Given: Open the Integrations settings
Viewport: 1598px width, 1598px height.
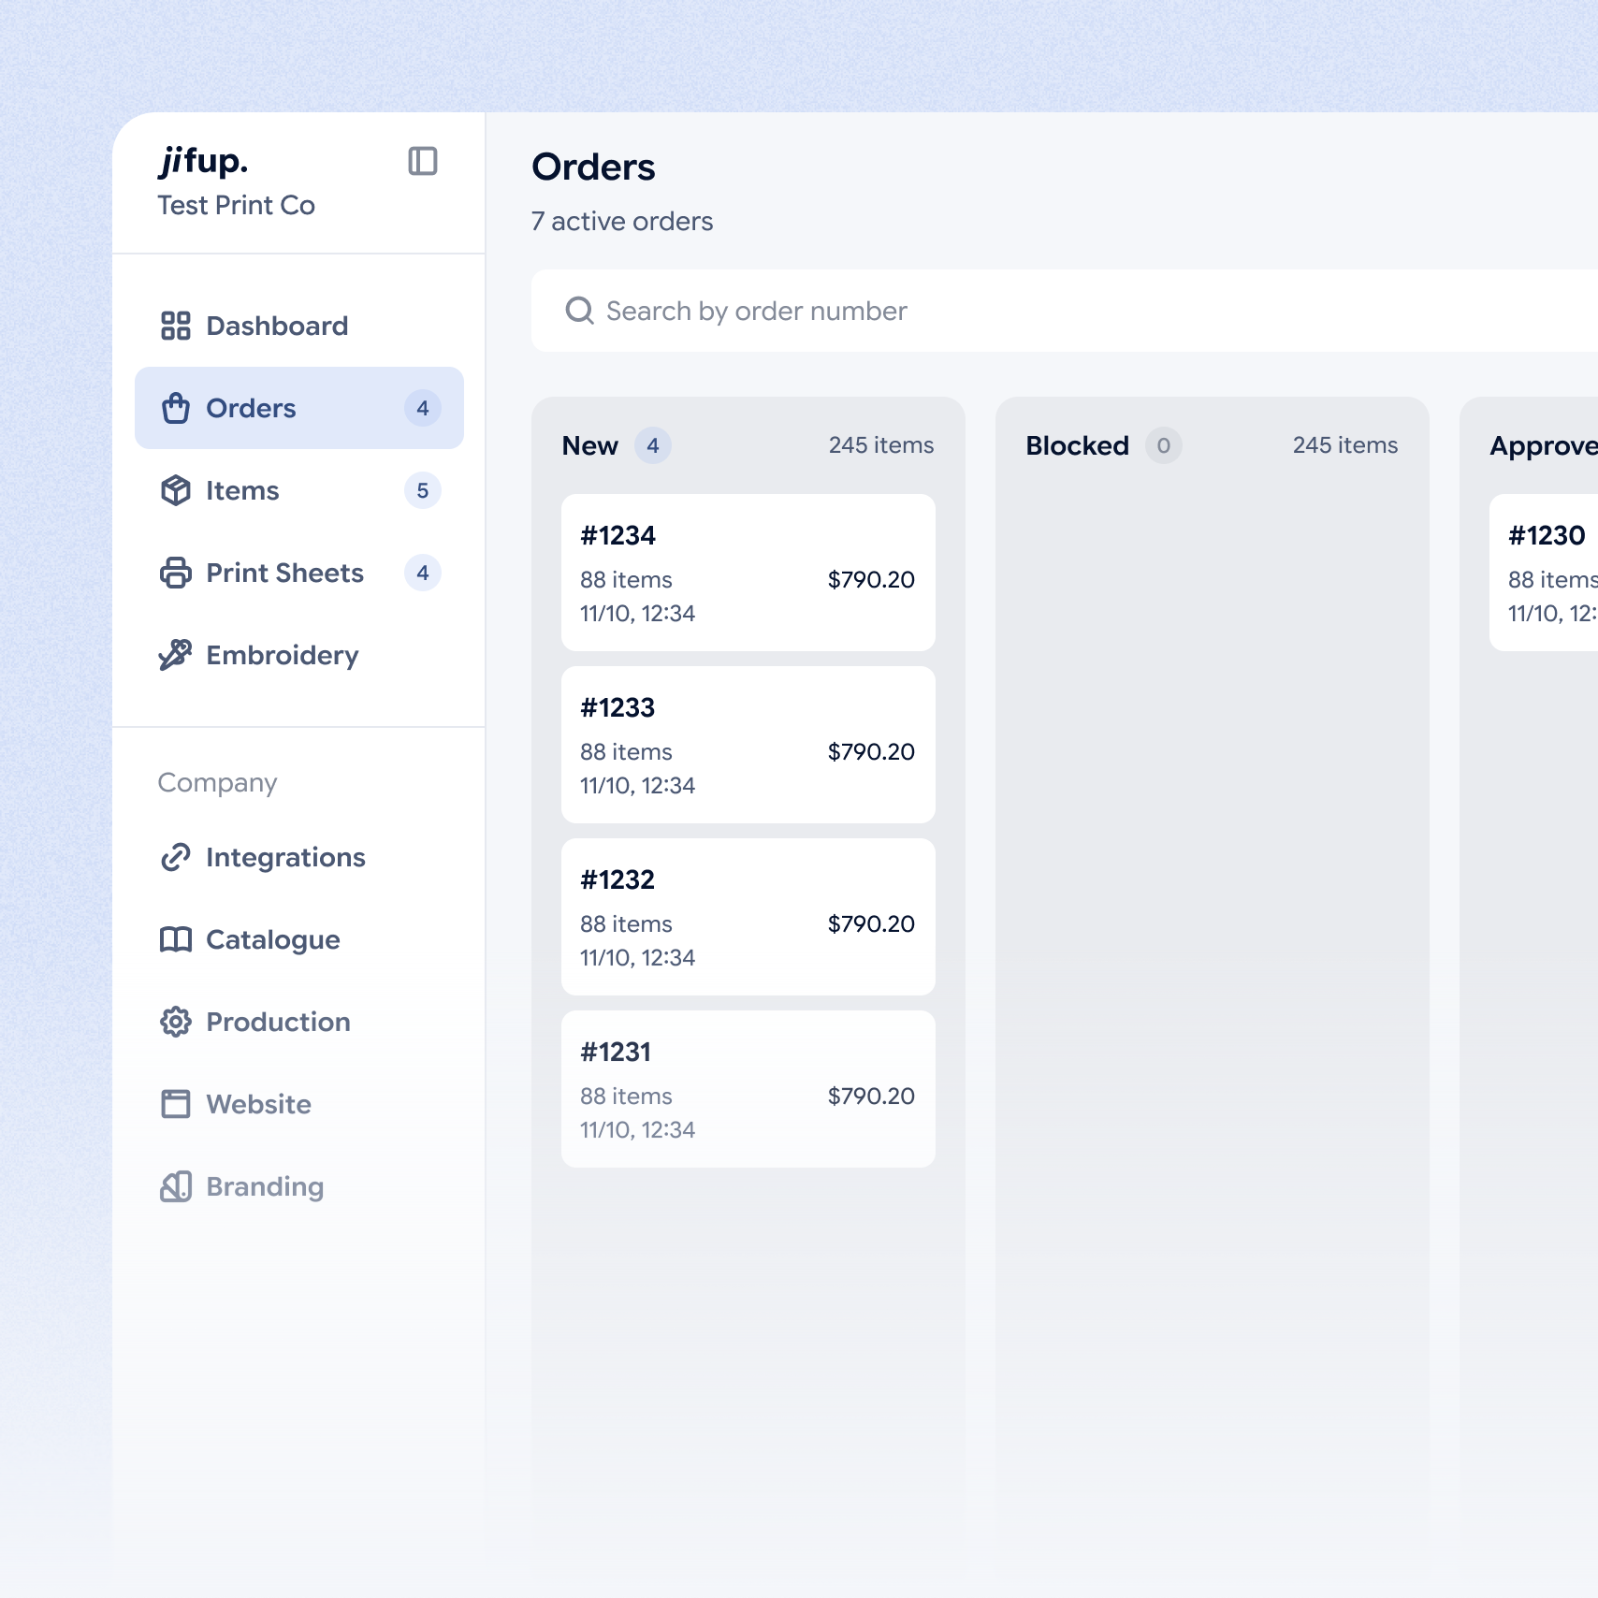Looking at the screenshot, I should point(299,857).
